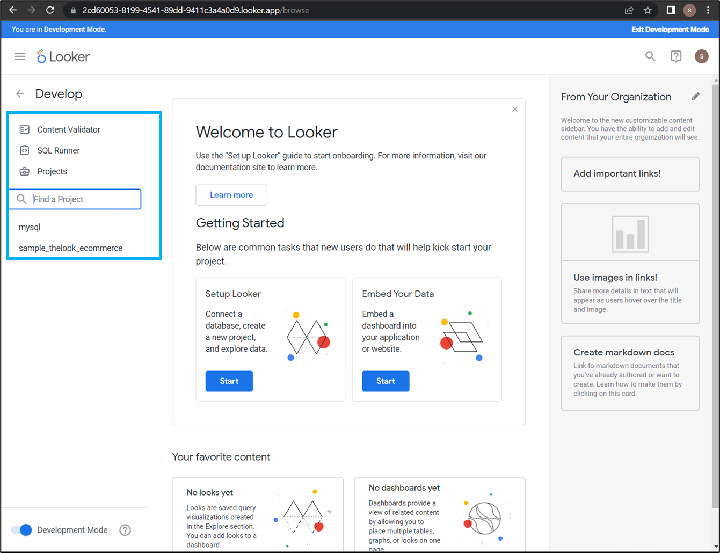Open the help question-mark icon in header
Viewport: 720px width, 553px height.
(676, 56)
